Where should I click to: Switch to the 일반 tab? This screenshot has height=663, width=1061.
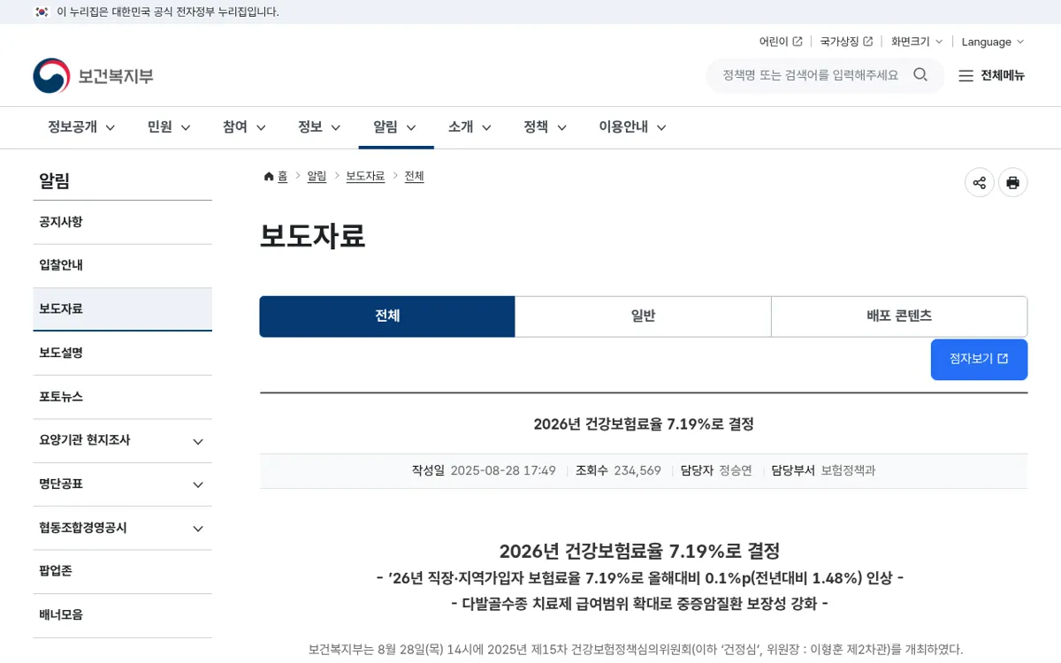(644, 316)
